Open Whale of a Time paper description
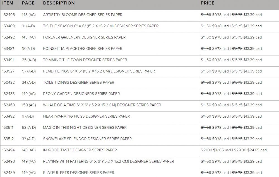Viewport: 279px width, 177px height. pos(102,105)
